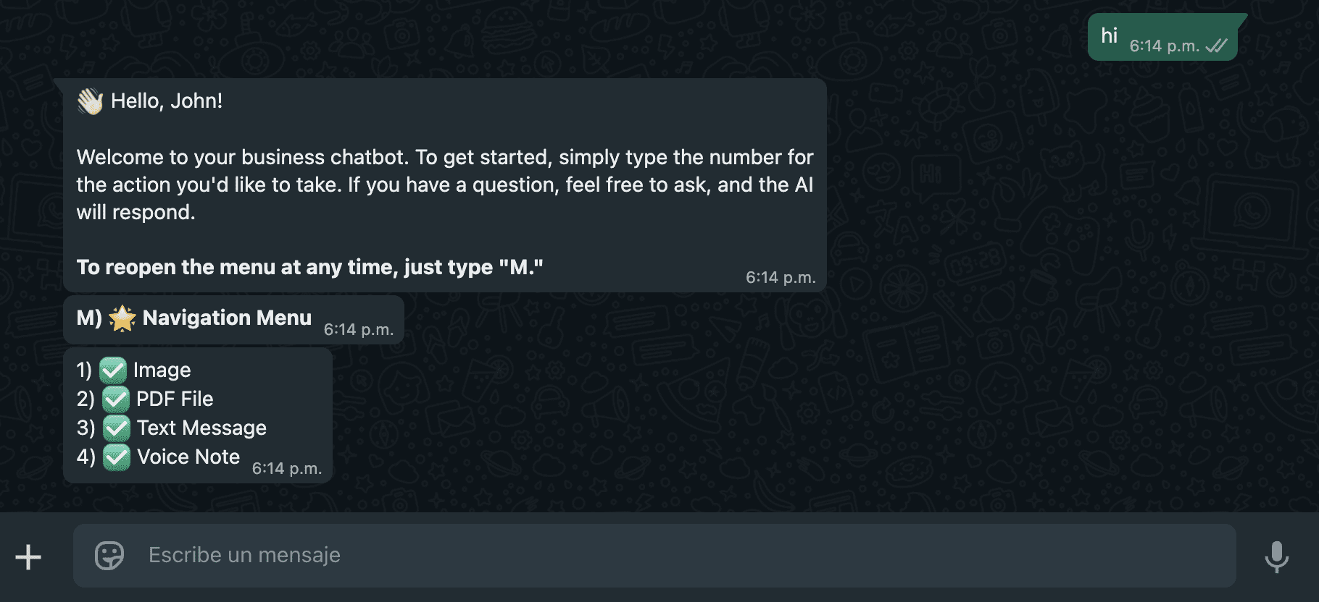The height and width of the screenshot is (602, 1319).
Task: Click the waving hand emoji
Action: (91, 101)
